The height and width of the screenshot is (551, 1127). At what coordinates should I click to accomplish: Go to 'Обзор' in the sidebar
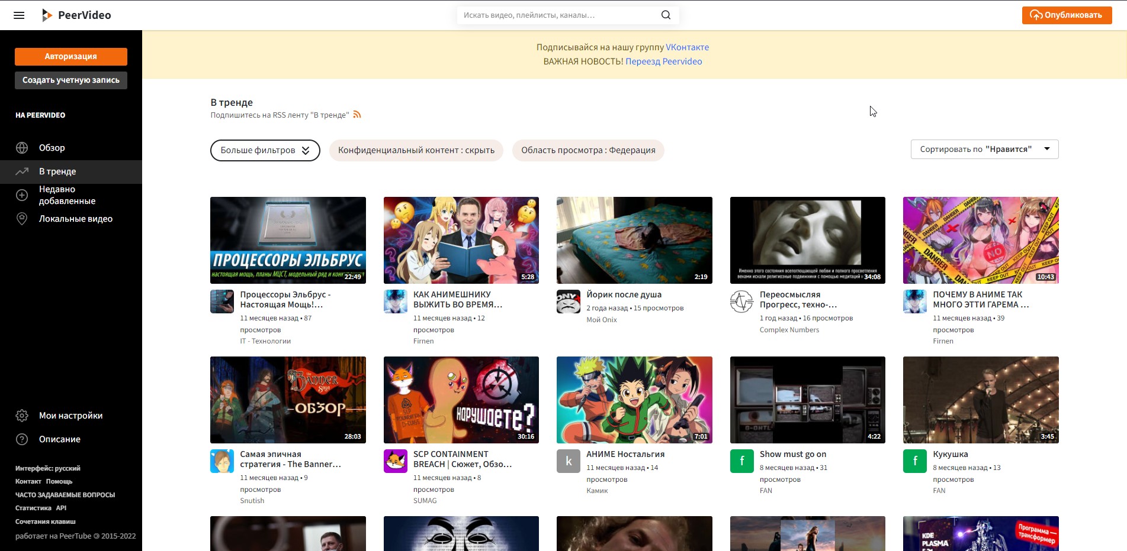click(x=52, y=148)
